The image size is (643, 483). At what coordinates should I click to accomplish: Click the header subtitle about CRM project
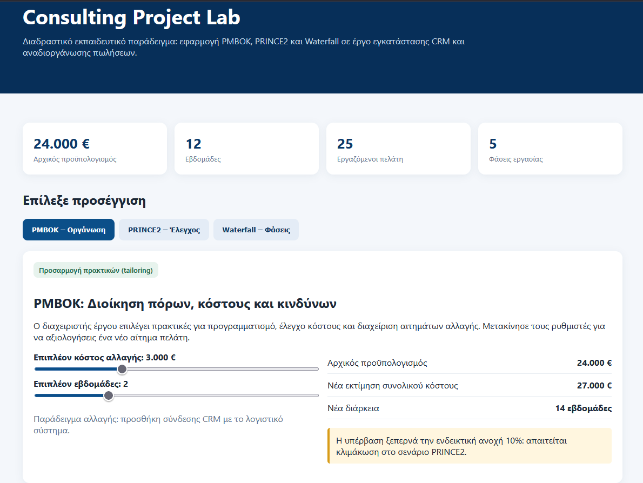point(244,47)
